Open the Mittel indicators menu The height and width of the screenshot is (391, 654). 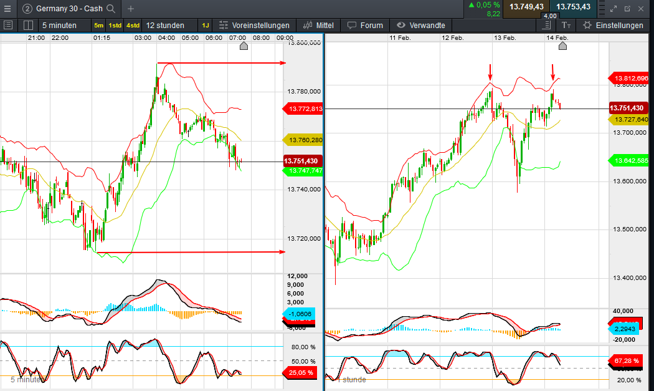tap(319, 26)
